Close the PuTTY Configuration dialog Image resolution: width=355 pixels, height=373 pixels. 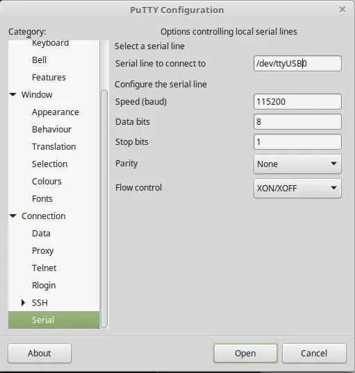[x=342, y=10]
